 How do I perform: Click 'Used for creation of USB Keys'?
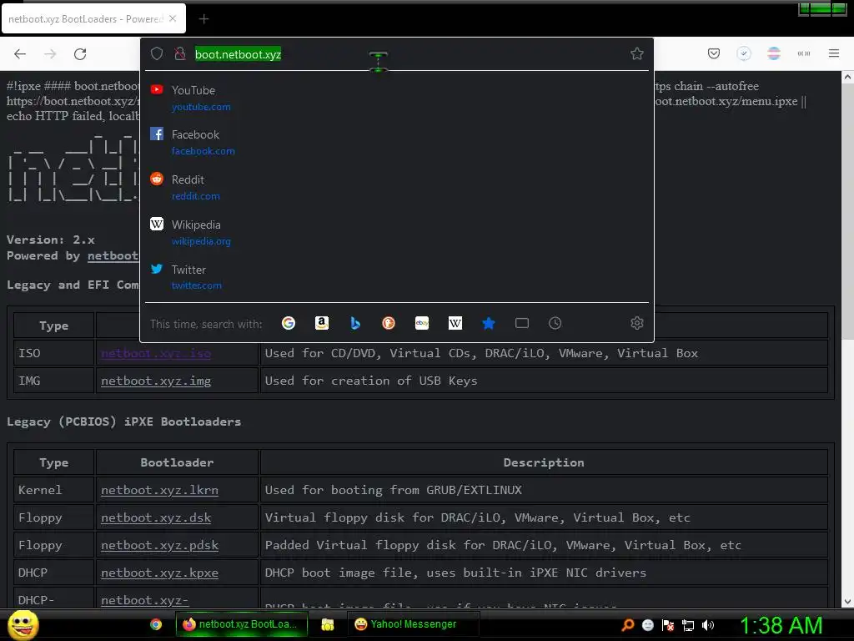point(371,381)
